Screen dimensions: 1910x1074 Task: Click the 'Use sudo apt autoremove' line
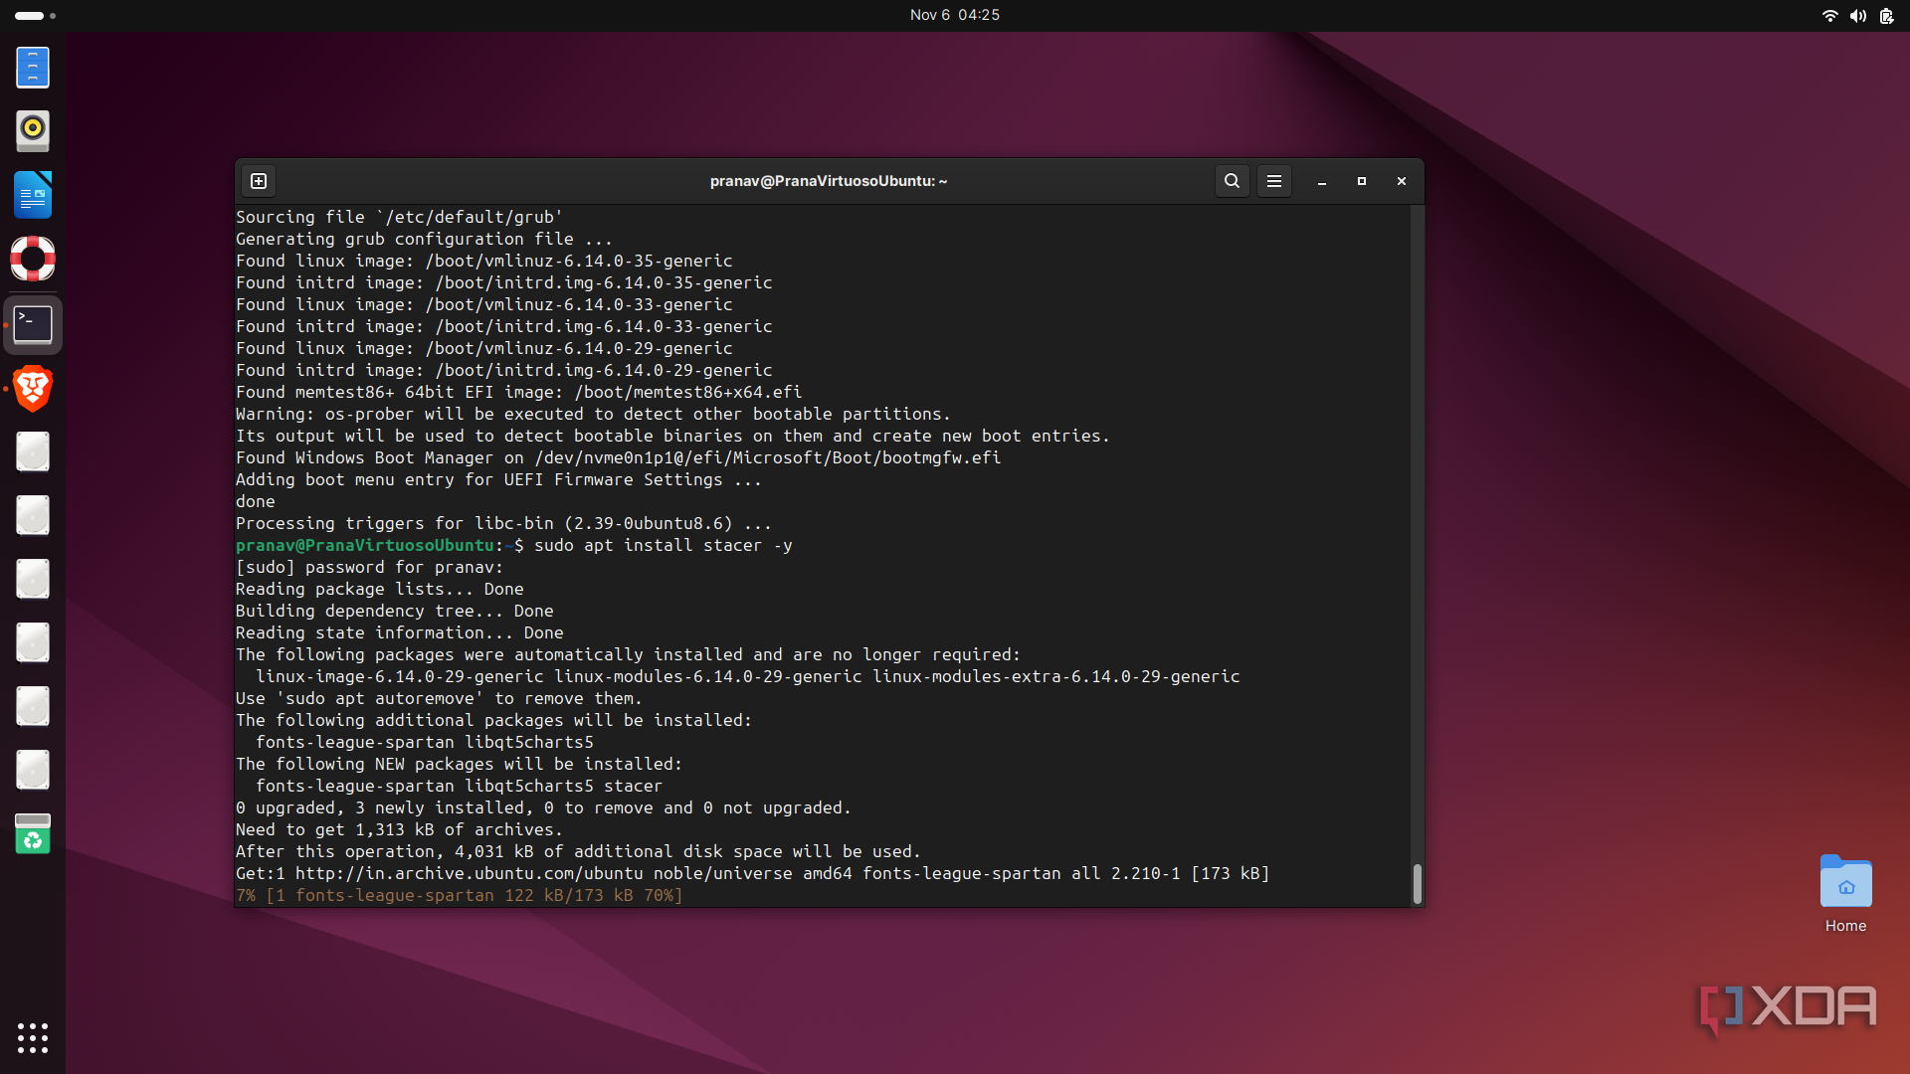[x=440, y=698]
